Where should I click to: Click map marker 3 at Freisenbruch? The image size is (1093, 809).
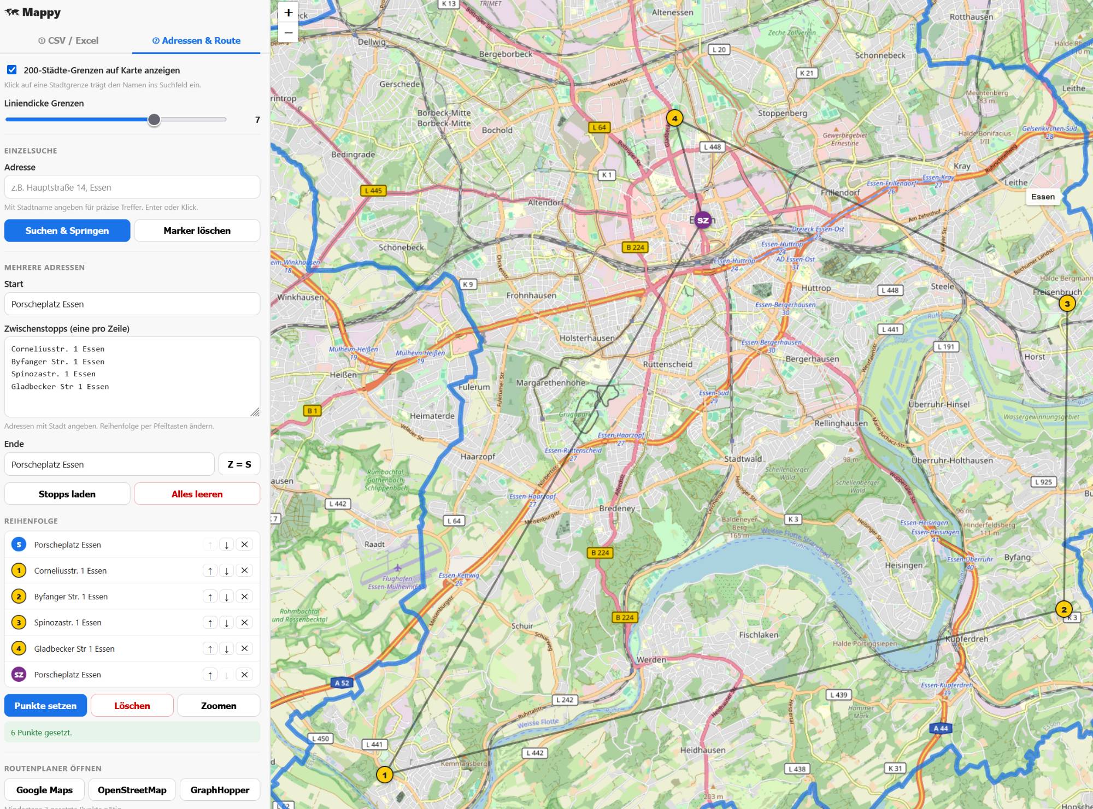pyautogui.click(x=1067, y=303)
